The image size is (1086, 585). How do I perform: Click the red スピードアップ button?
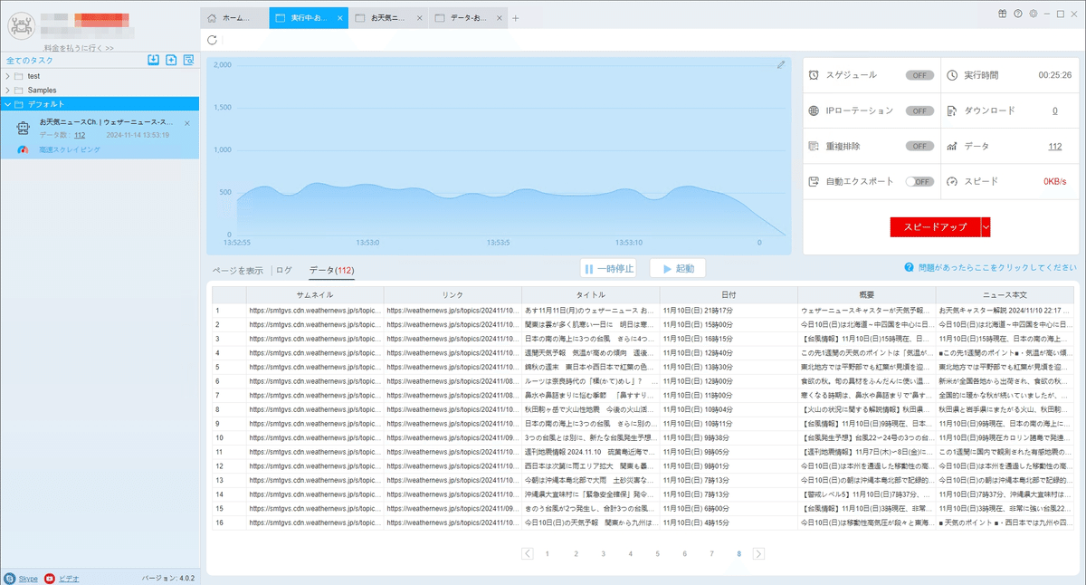[935, 227]
